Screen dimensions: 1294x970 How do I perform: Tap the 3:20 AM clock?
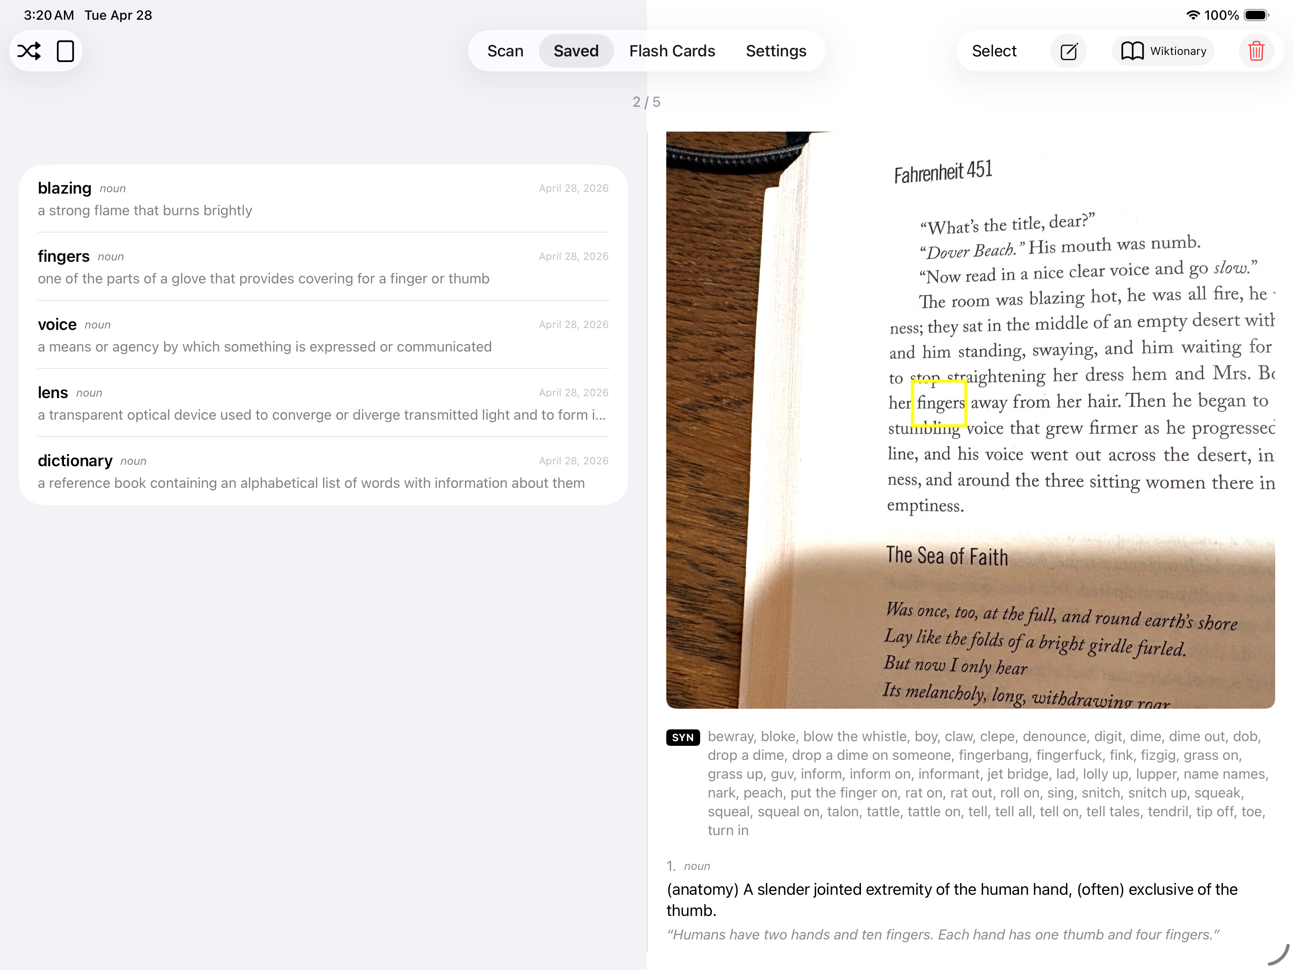pos(48,15)
